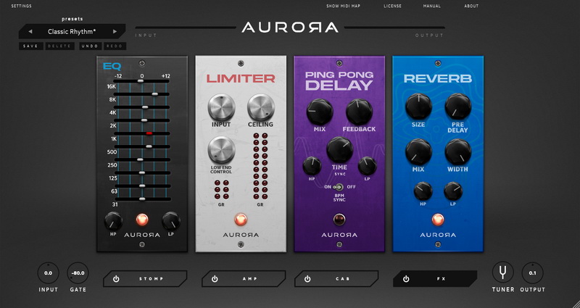Click the EQ 16K band slider handle
Screen dimensions: 580x308
(x=140, y=81)
